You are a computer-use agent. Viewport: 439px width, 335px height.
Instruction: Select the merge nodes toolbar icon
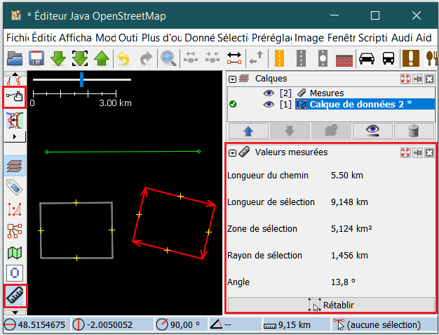[212, 58]
